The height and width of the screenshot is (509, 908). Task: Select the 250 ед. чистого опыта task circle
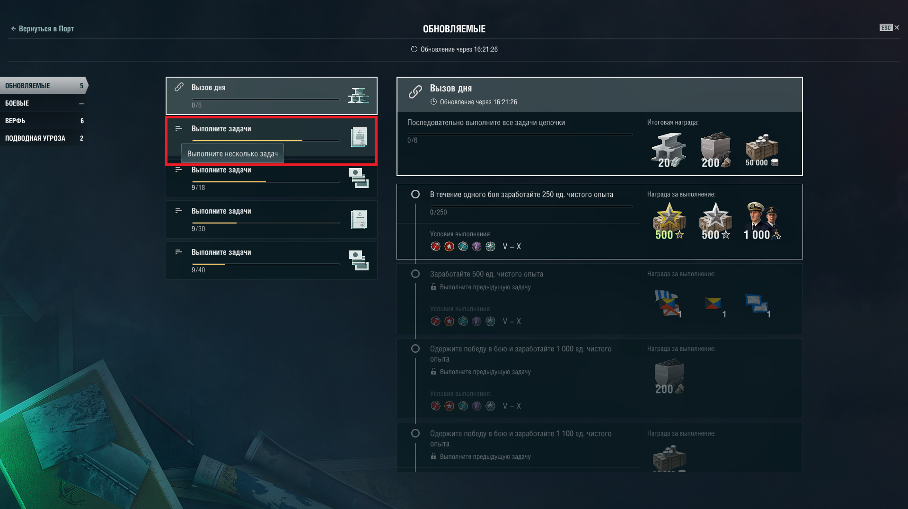coord(415,194)
